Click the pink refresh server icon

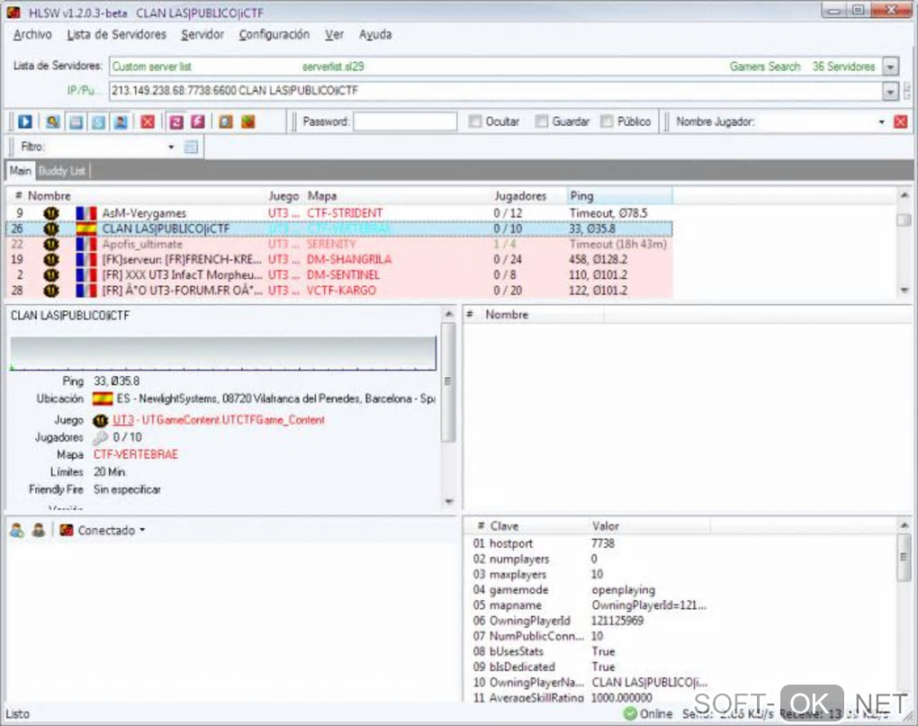(x=176, y=121)
